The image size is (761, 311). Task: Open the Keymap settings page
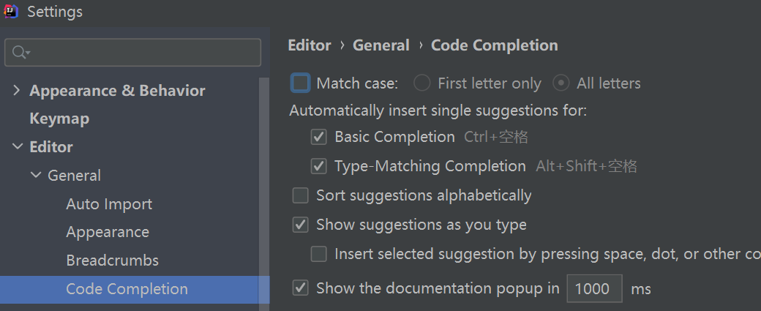(x=59, y=119)
